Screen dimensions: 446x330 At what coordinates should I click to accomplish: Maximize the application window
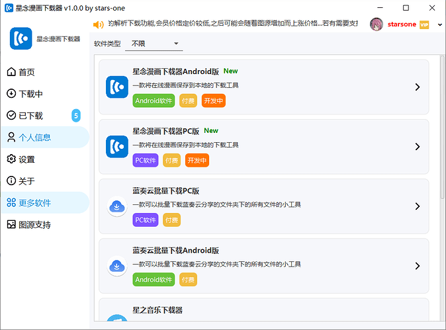tap(406, 8)
